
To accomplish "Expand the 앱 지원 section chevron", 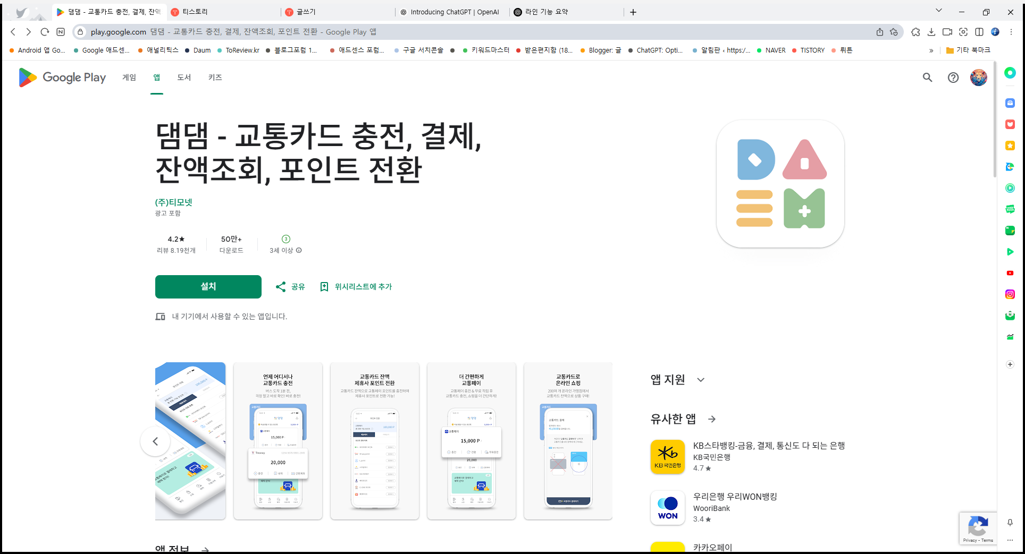I will click(701, 380).
